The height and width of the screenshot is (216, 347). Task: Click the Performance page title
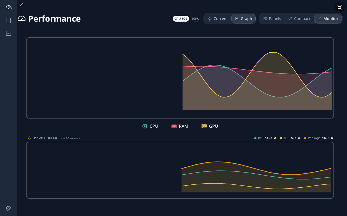[54, 19]
